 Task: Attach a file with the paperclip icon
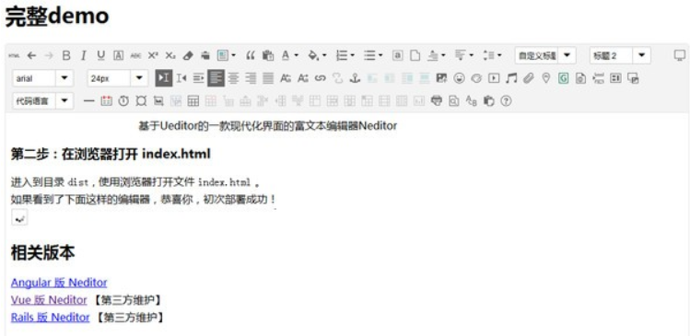[529, 78]
